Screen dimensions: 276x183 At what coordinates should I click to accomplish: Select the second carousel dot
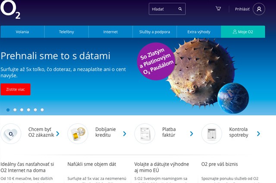click(15, 110)
